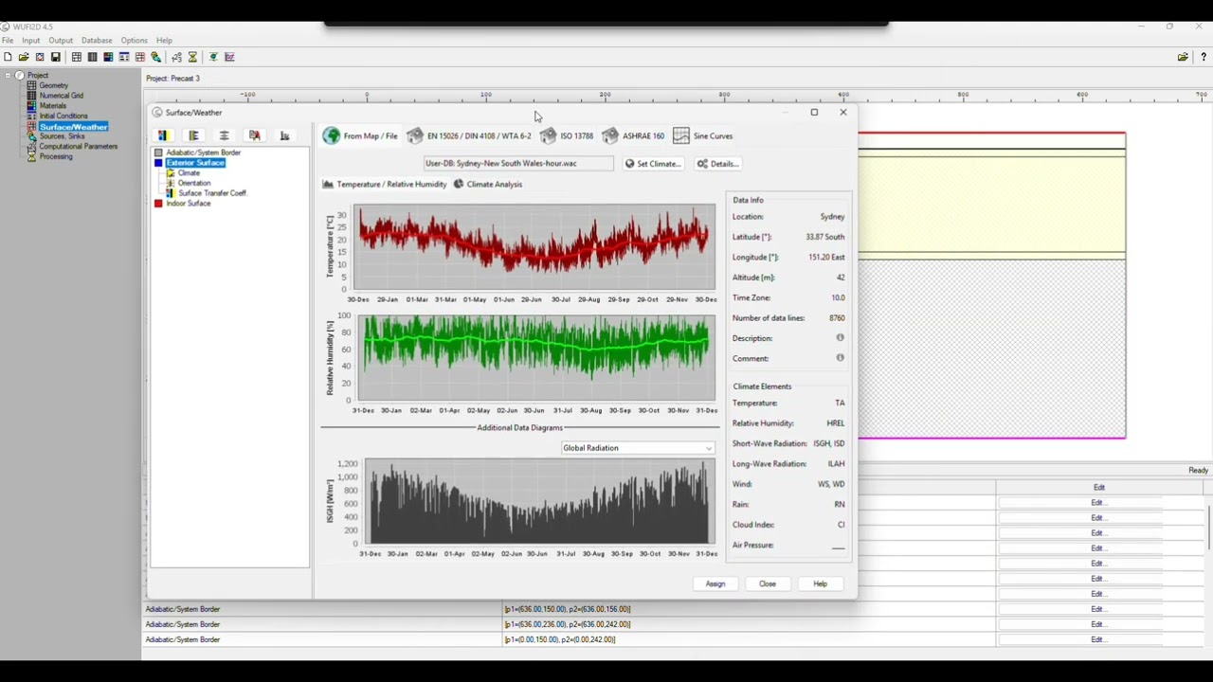Open Geometry via the toolbar grid icon

[77, 57]
